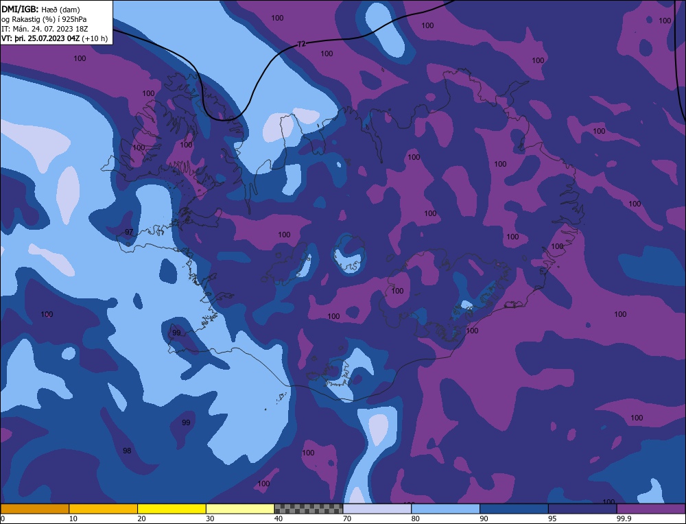Click the init time "IT: Mán. 24. 07. 2023 18Z"
This screenshot has width=686, height=524.
[45, 29]
